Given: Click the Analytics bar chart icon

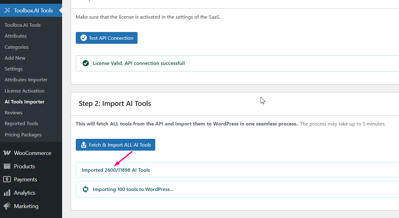Looking at the screenshot, I should click(x=7, y=193).
